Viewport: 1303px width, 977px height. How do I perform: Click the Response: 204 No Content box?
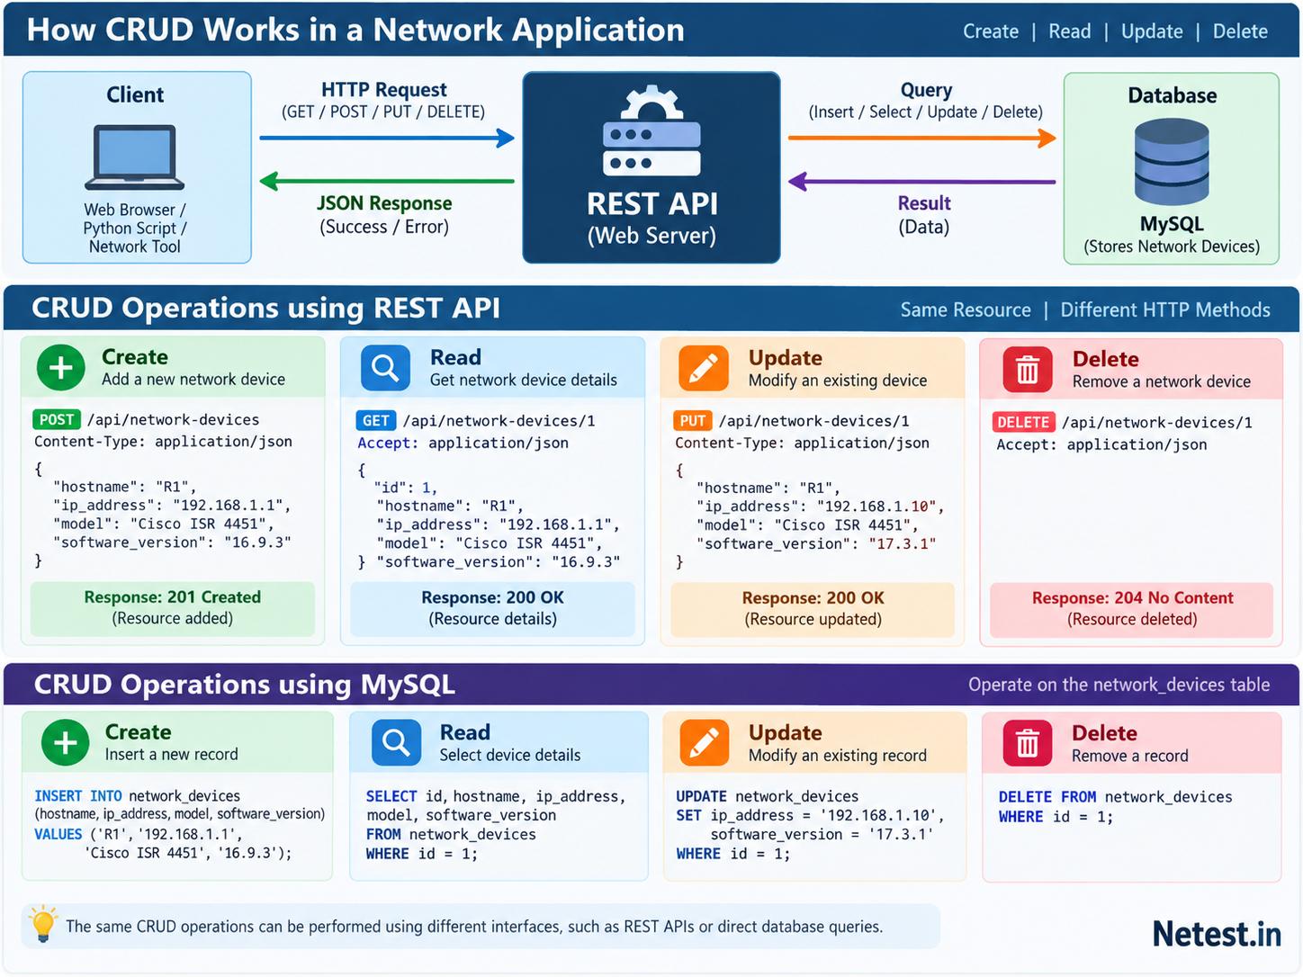tap(1132, 609)
